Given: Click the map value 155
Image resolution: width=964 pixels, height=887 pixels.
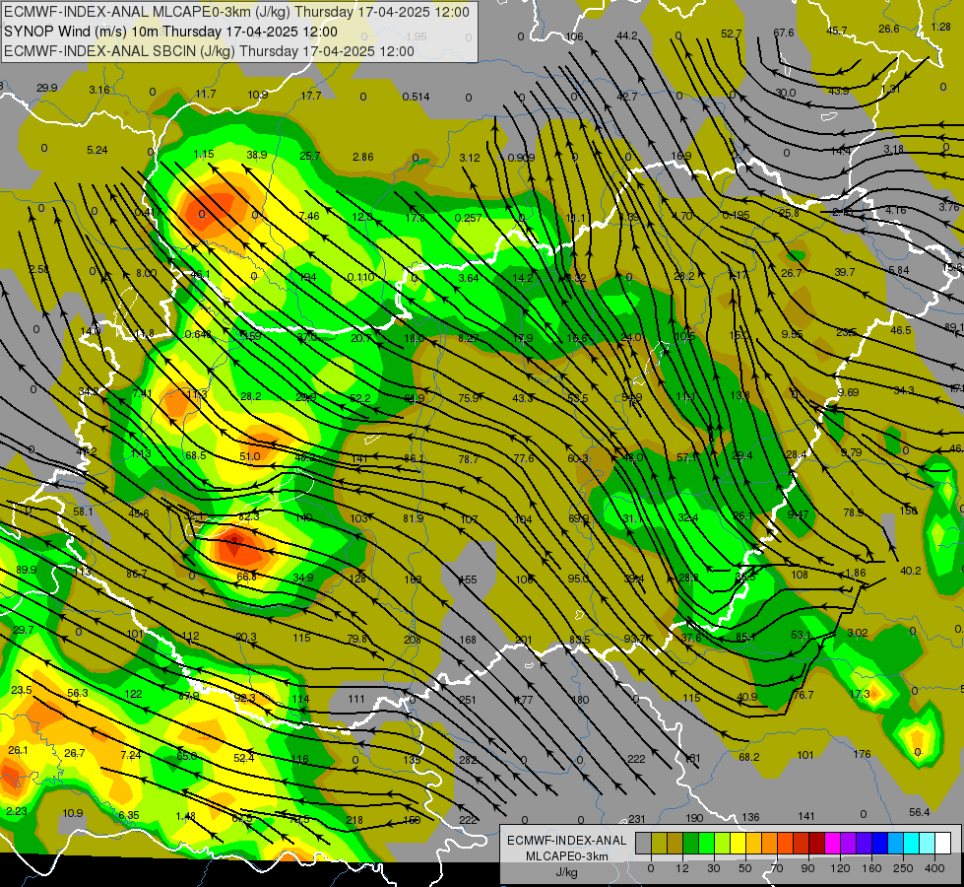Looking at the screenshot, I should click(x=468, y=580).
